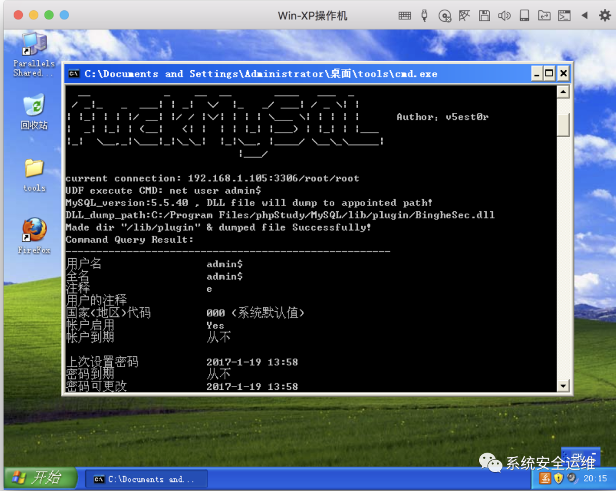616x491 pixels.
Task: Click the terminal prompt icon in Parallels toolbar
Action: pos(564,16)
